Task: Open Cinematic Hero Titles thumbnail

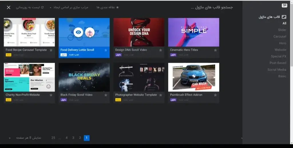Action: [x=194, y=32]
